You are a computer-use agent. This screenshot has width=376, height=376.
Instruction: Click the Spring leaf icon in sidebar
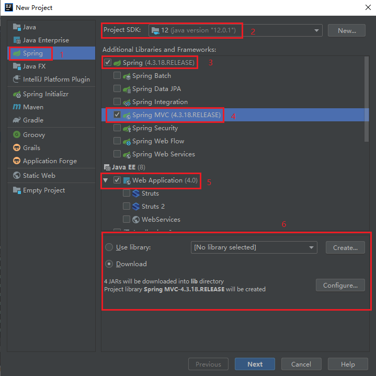[x=17, y=53]
